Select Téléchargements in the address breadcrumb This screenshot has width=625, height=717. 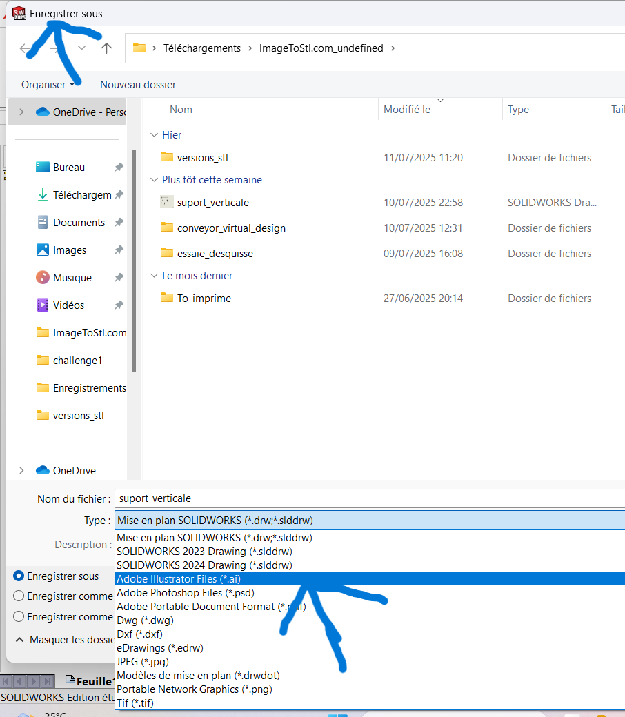201,48
